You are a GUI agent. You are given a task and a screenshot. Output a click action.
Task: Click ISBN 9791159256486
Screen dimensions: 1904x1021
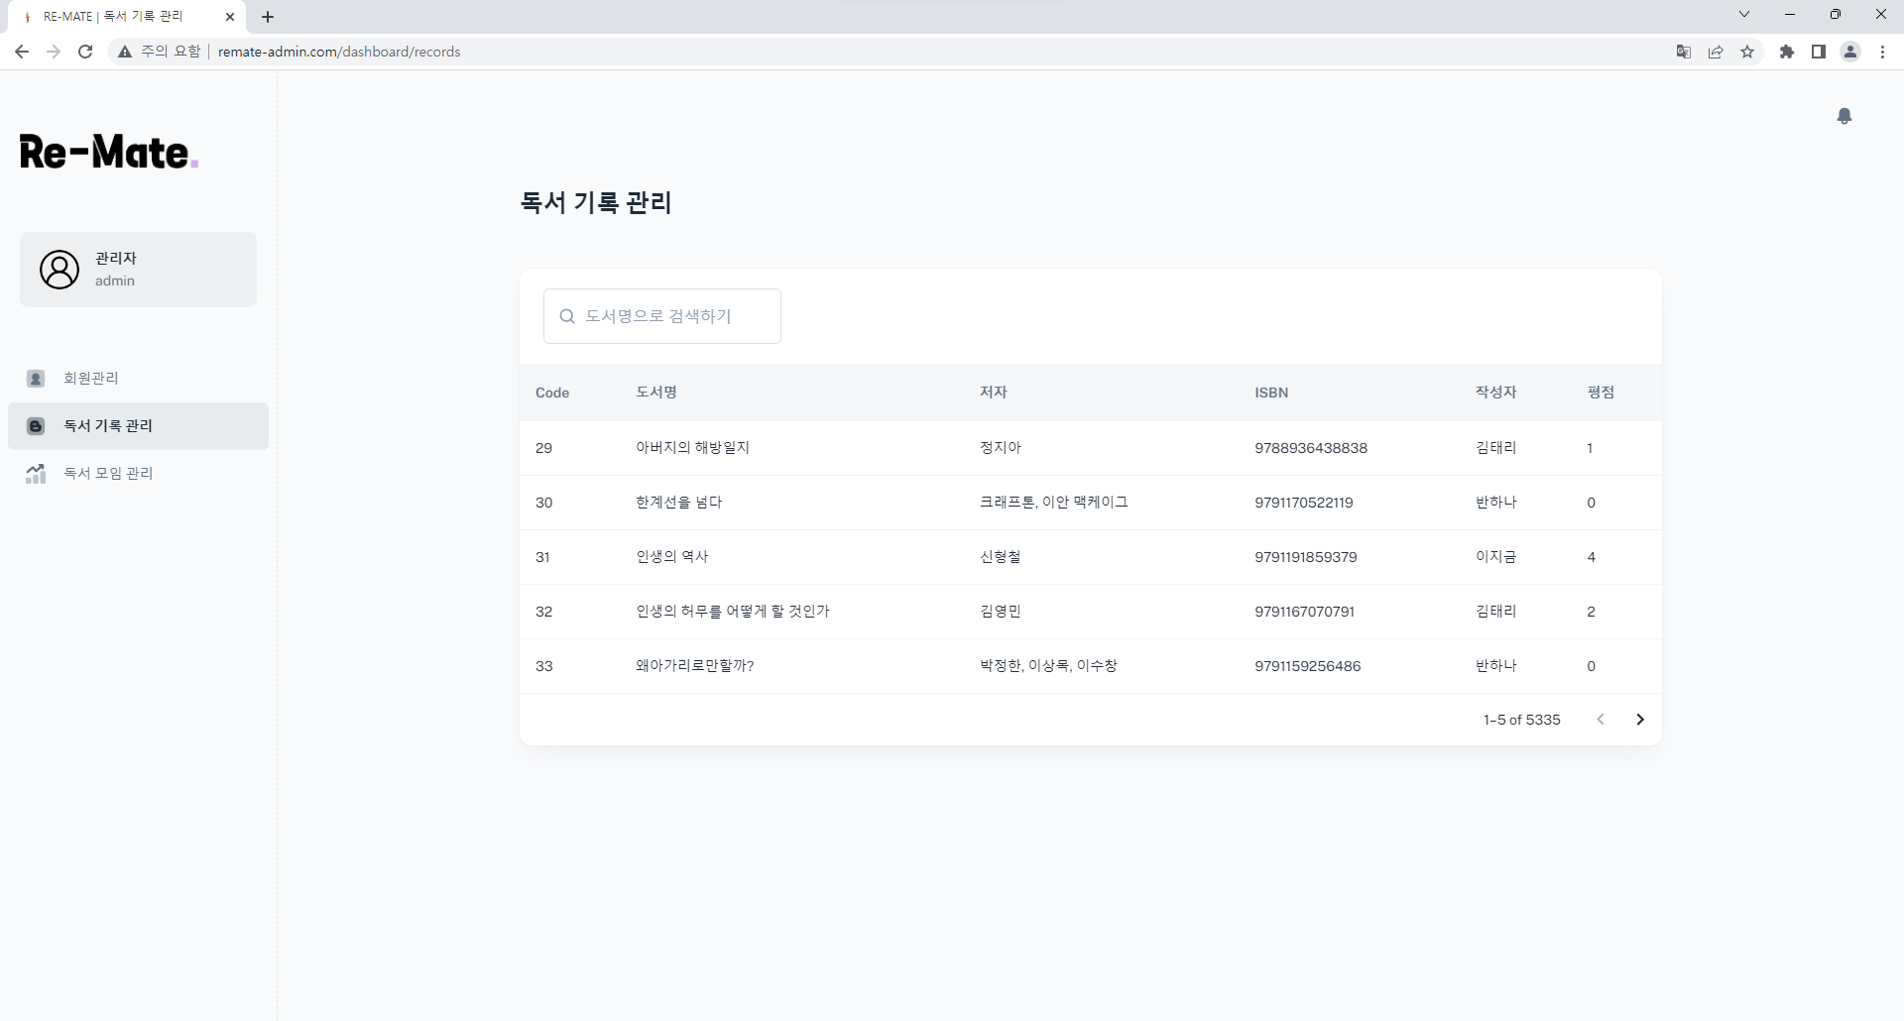pyautogui.click(x=1308, y=666)
